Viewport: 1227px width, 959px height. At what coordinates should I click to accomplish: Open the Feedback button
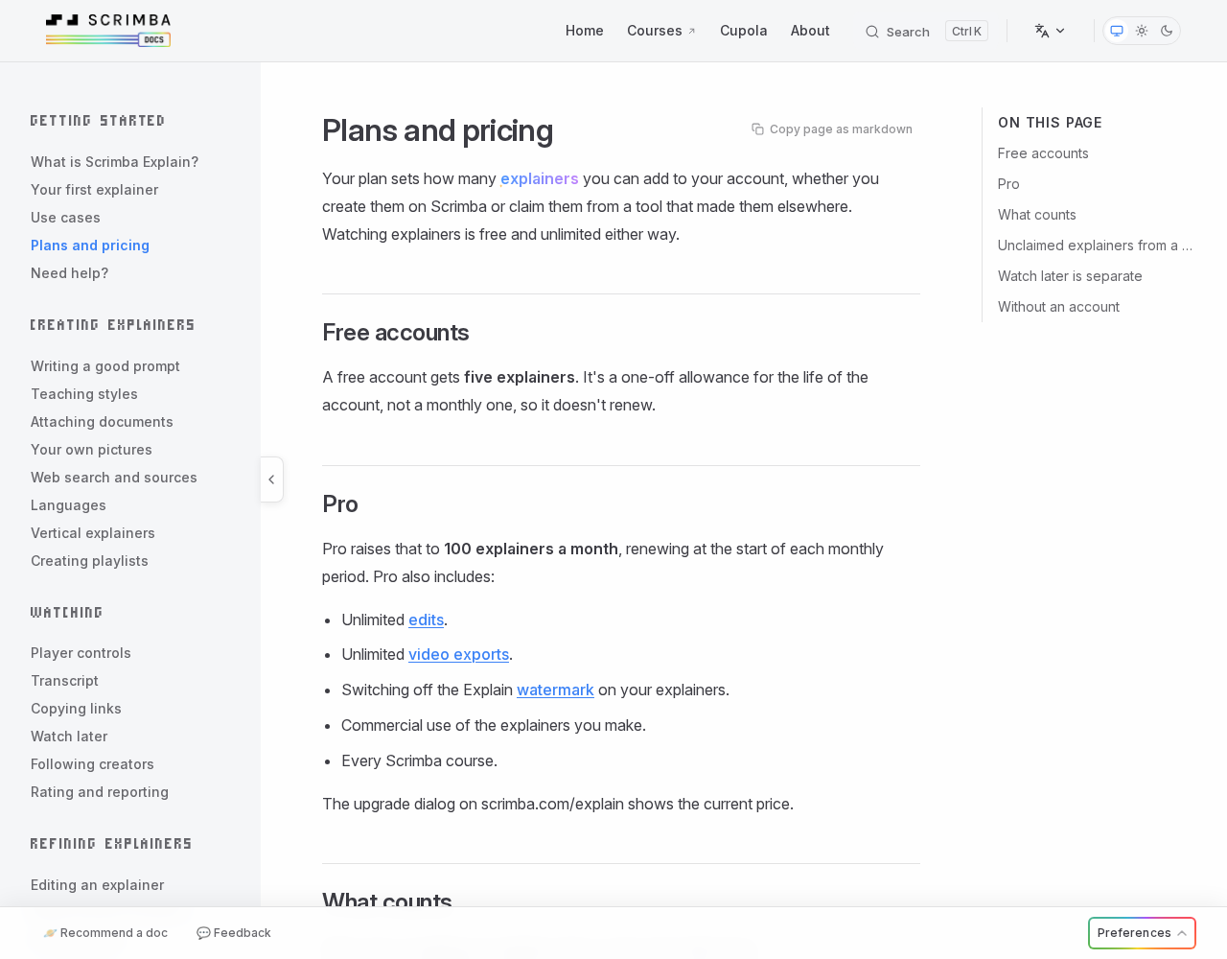234,933
